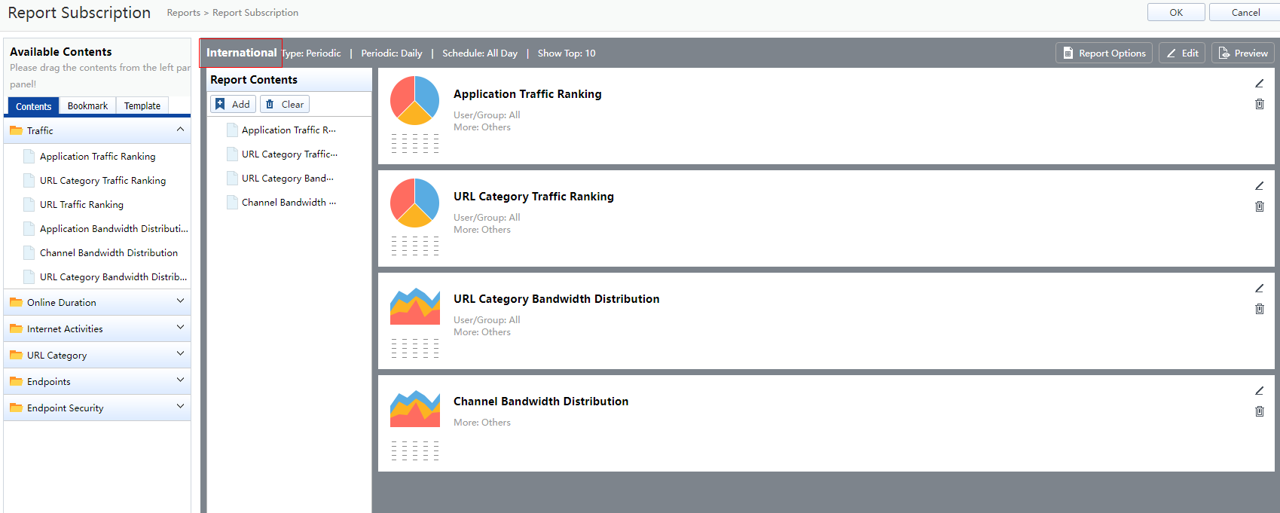Click edit pencil for Application Traffic Ranking
This screenshot has height=513, width=1280.
pos(1259,84)
